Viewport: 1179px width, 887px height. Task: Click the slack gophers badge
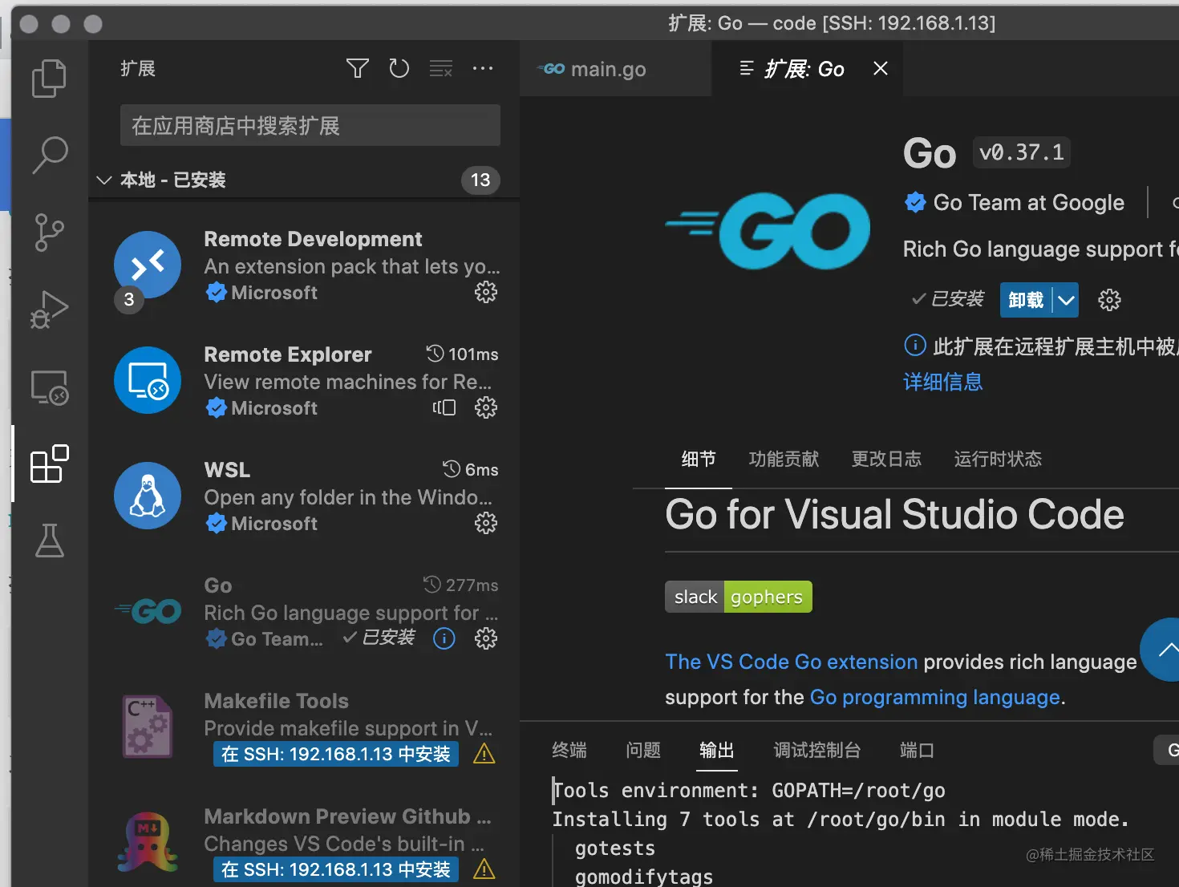pos(739,597)
